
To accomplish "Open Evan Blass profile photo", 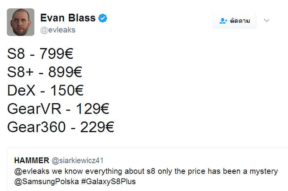I will click(x=21, y=22).
